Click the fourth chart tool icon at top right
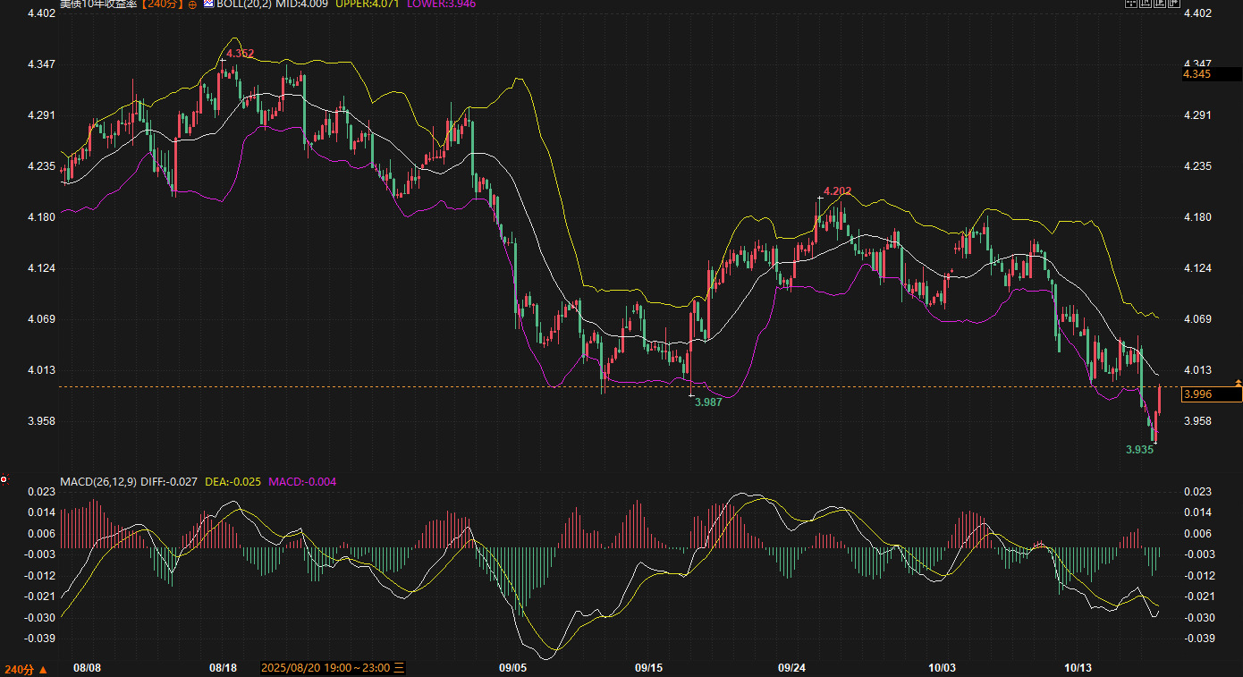Image resolution: width=1243 pixels, height=677 pixels. (1174, 4)
